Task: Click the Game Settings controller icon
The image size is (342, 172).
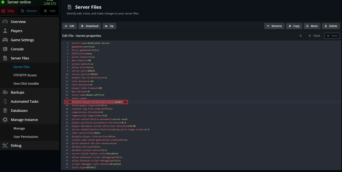Action: 5,40
